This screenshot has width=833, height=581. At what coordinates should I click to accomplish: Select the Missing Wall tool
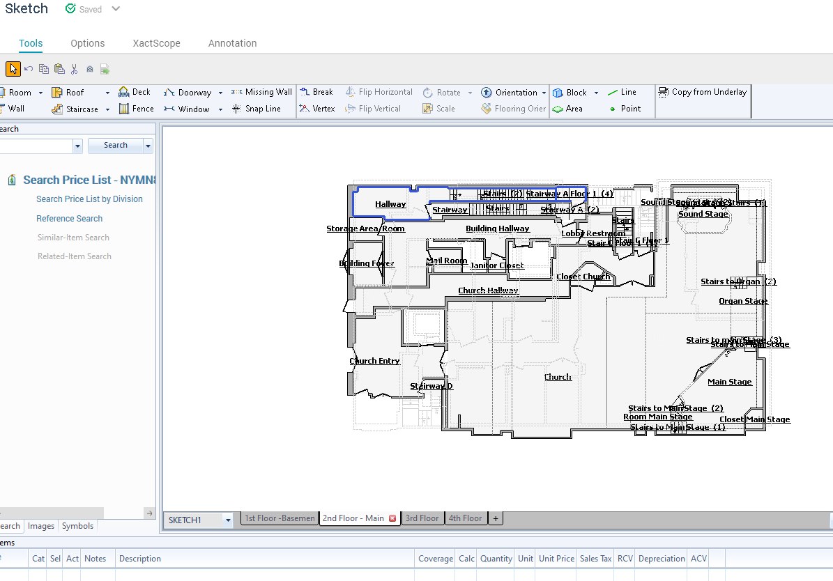tap(261, 92)
